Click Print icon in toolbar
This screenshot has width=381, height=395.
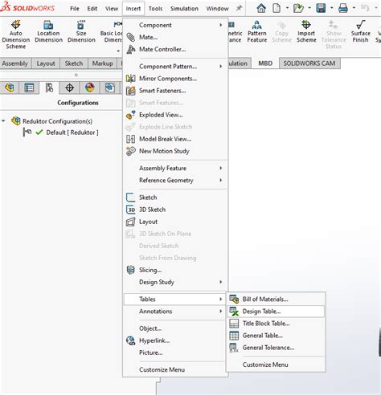pyautogui.click(x=343, y=8)
